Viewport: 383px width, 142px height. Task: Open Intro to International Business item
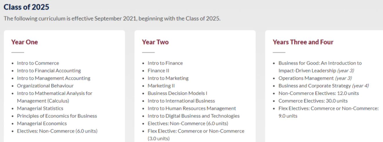[x=181, y=101]
